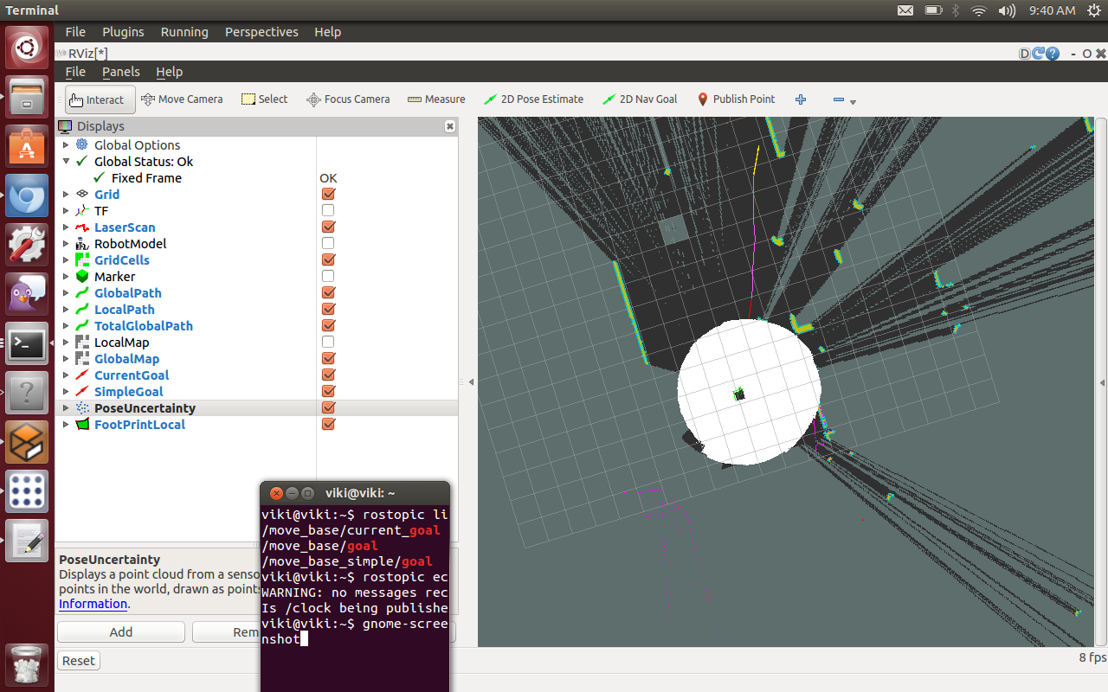This screenshot has width=1108, height=692.
Task: Select the Move Camera tool
Action: 182,99
